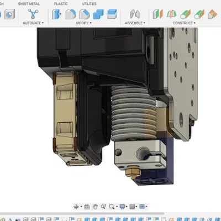This screenshot has height=221, width=221.
Task: Switch to the SHEET METAL tab
Action: [x=29, y=4]
